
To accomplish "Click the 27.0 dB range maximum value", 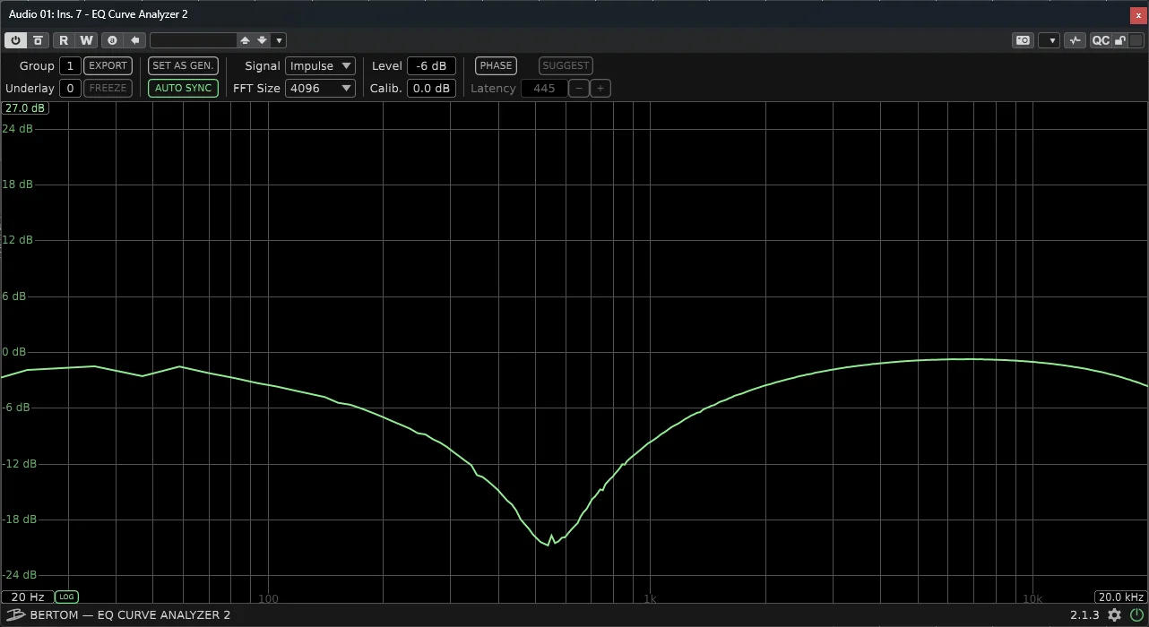I will (x=25, y=107).
